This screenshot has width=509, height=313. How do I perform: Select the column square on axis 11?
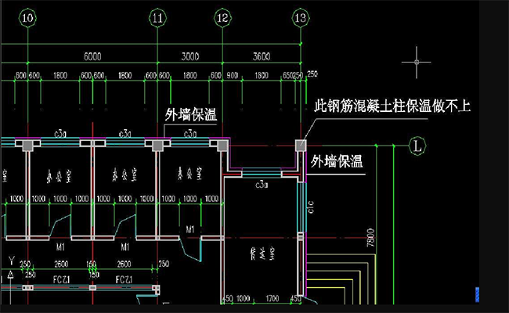tap(157, 146)
